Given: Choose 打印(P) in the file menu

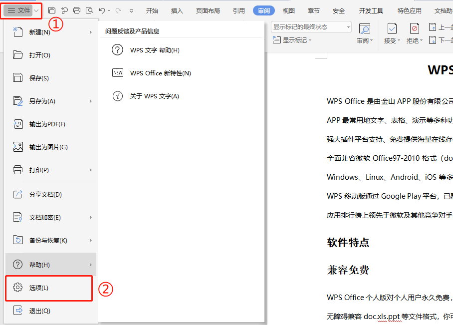Looking at the screenshot, I should coord(51,170).
